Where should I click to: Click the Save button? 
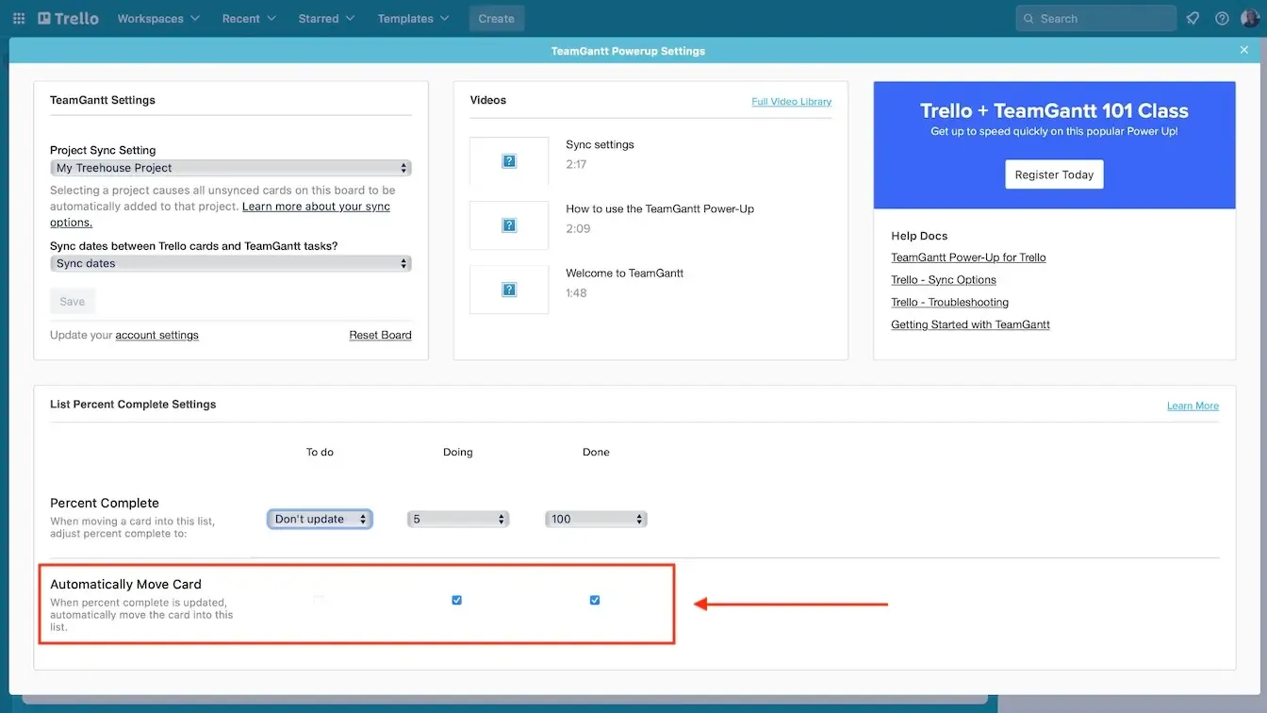(x=73, y=302)
